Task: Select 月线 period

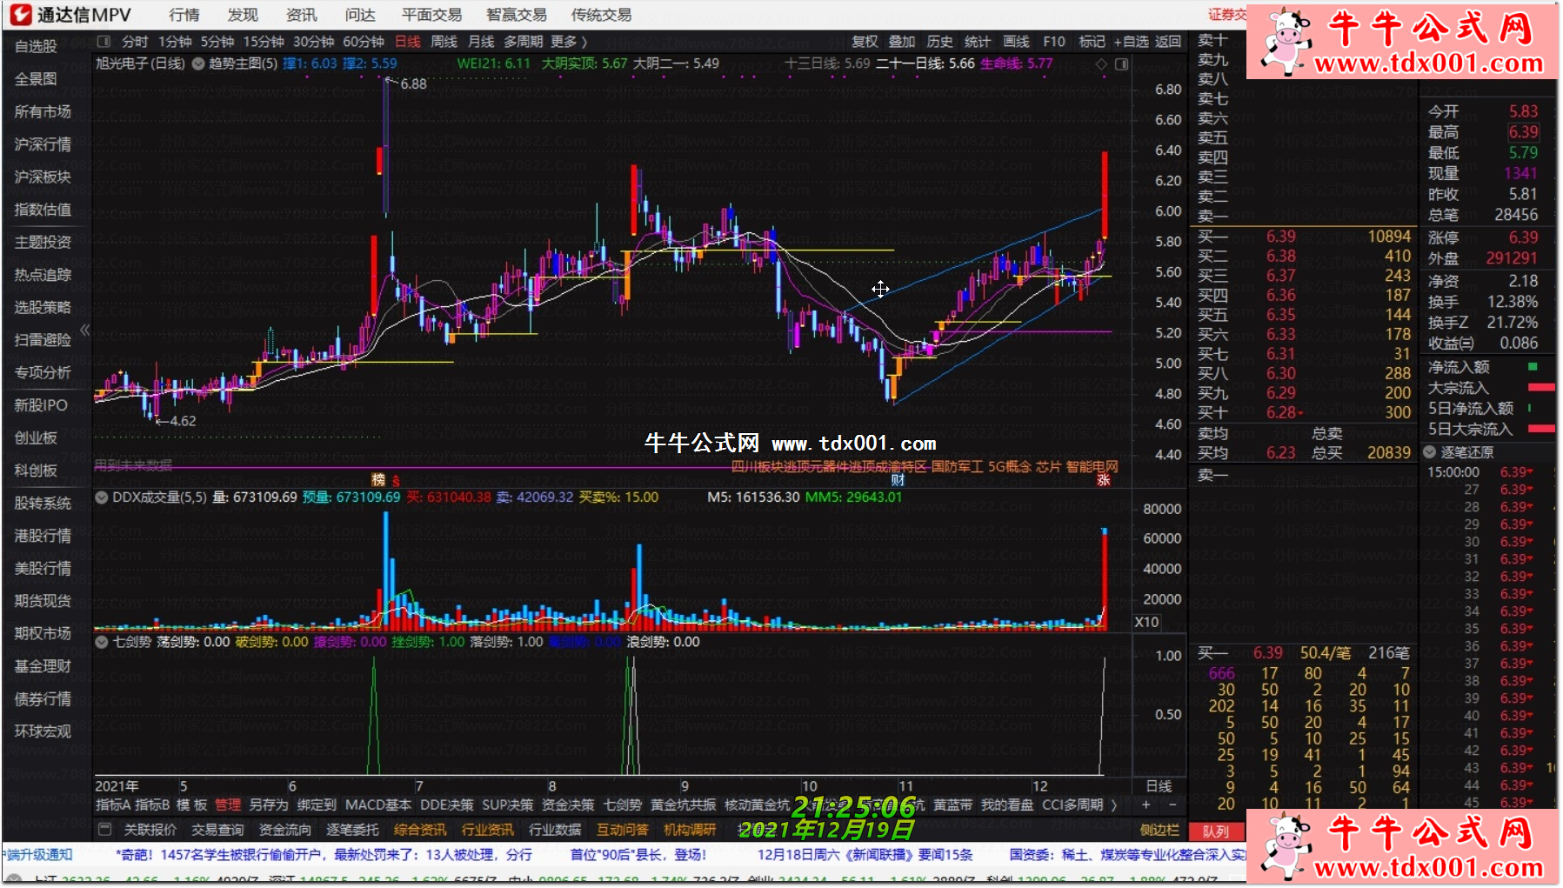Action: pyautogui.click(x=481, y=41)
